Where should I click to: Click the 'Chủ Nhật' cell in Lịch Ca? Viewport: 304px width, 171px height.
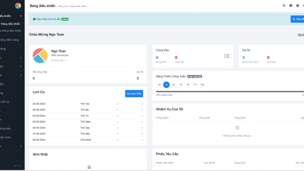[85, 140]
